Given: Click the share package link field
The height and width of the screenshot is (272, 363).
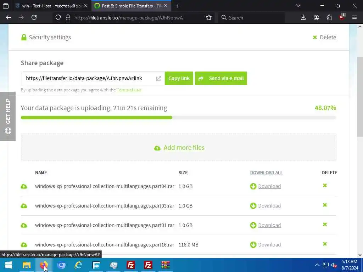Looking at the screenshot, I should click(x=93, y=78).
